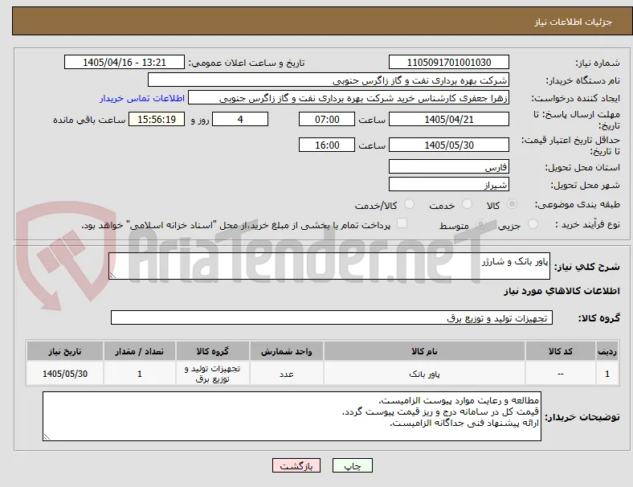633x487 pixels.
Task: Select the کالا radio button
Action: pos(512,204)
